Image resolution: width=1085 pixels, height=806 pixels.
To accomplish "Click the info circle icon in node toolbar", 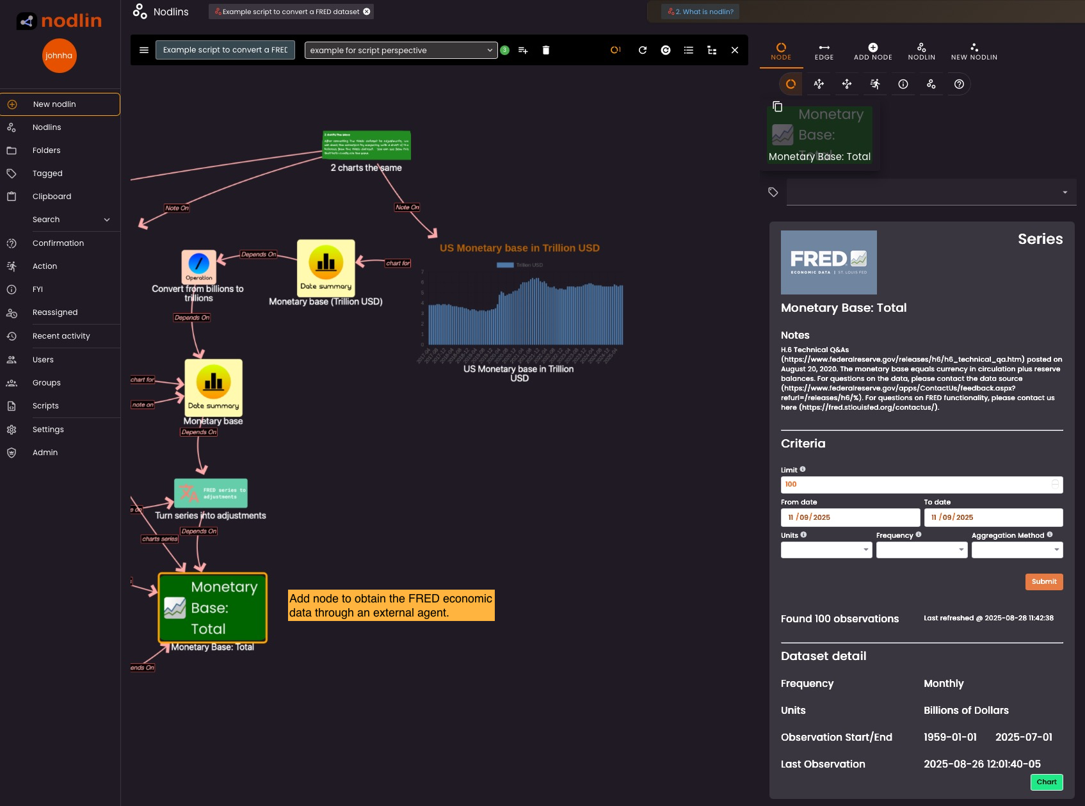I will (x=903, y=84).
